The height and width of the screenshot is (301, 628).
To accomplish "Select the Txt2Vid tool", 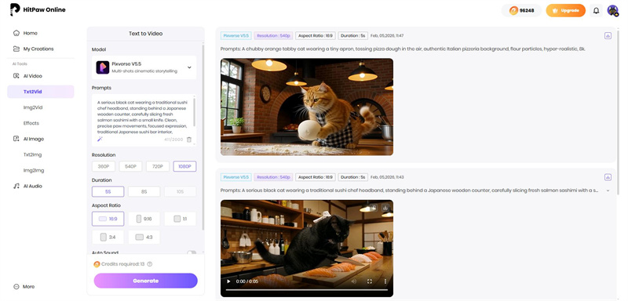I will [x=41, y=92].
